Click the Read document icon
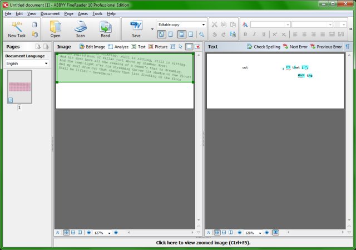The height and width of the screenshot is (250, 356). [x=105, y=29]
